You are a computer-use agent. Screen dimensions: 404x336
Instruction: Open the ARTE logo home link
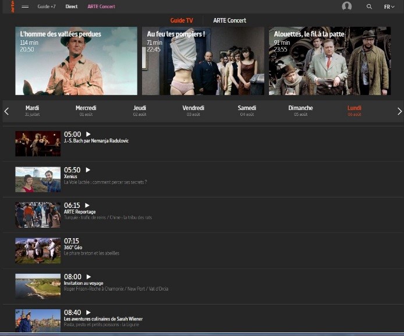click(12, 6)
